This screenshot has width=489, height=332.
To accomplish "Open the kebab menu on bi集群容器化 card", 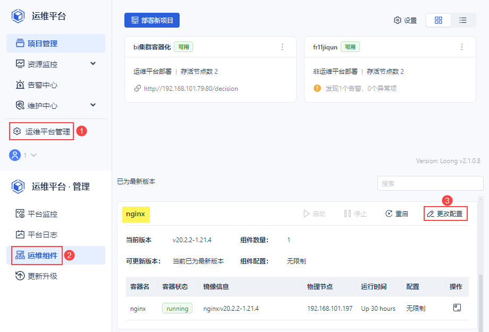I will point(282,47).
